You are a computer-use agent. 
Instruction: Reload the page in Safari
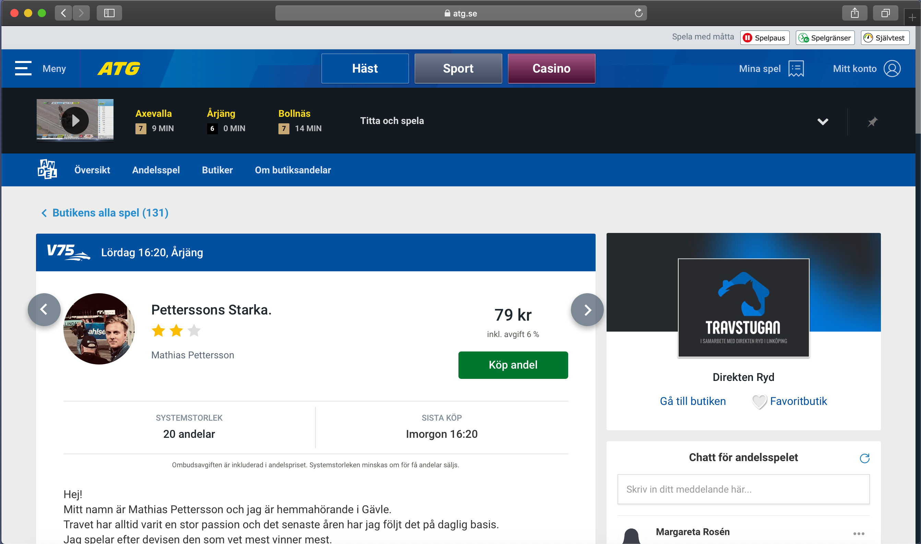(638, 13)
